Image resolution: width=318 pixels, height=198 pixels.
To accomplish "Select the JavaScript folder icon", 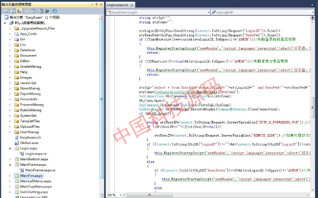I will coord(17,83).
